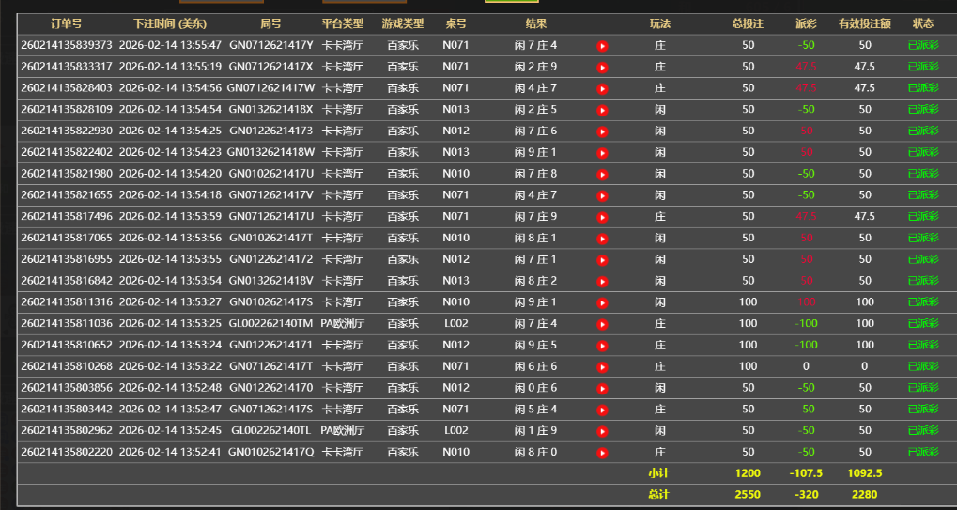Open video icon for round GN01226214170

(603, 388)
